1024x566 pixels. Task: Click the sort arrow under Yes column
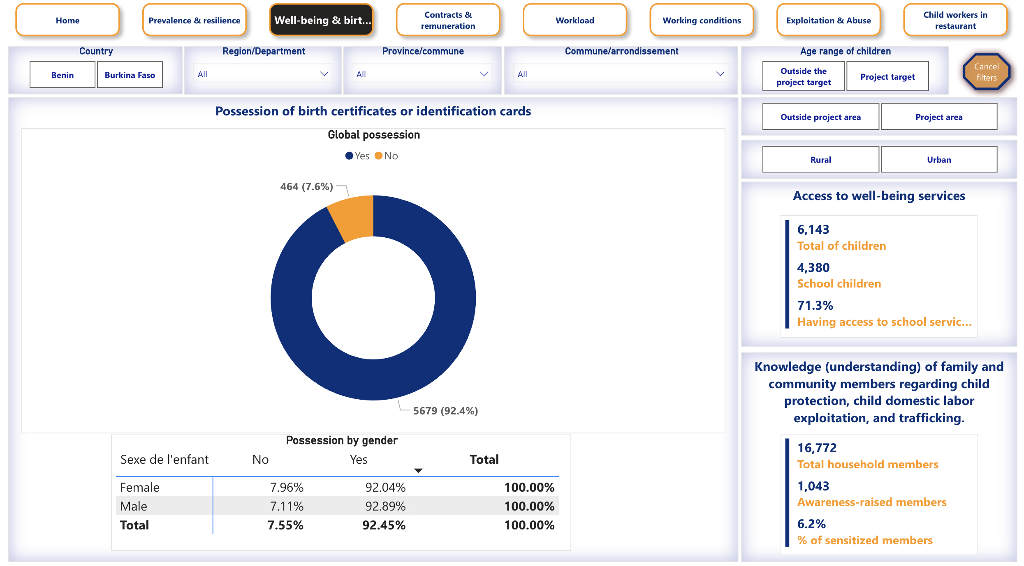coord(418,471)
